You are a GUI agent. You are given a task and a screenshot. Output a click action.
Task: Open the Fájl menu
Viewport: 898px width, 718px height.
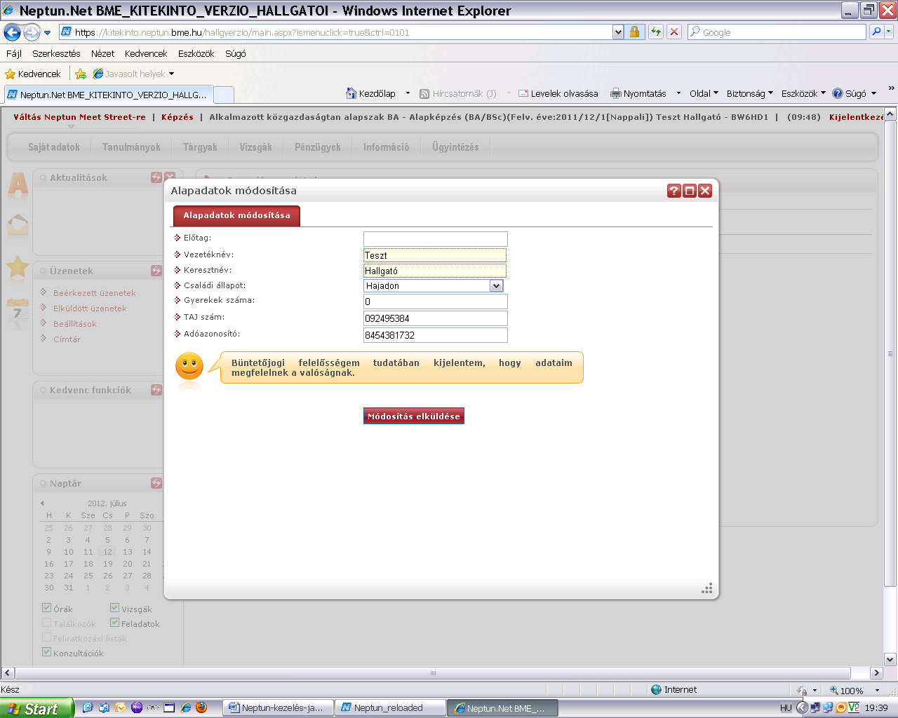point(14,53)
